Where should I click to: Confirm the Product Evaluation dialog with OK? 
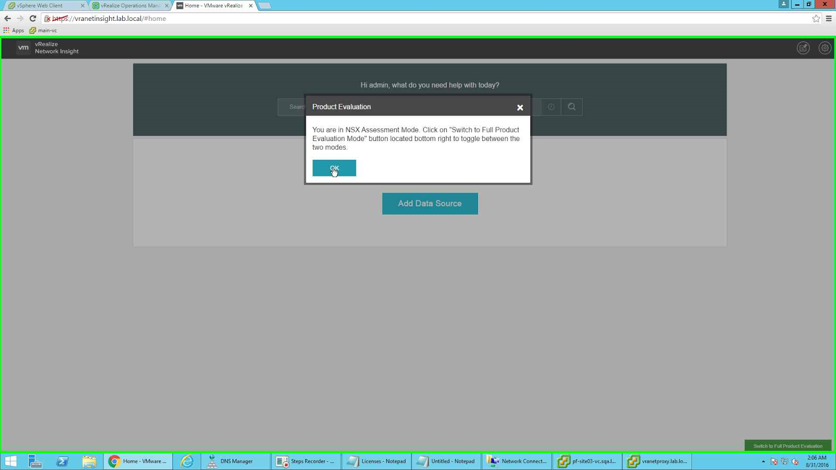(x=334, y=168)
